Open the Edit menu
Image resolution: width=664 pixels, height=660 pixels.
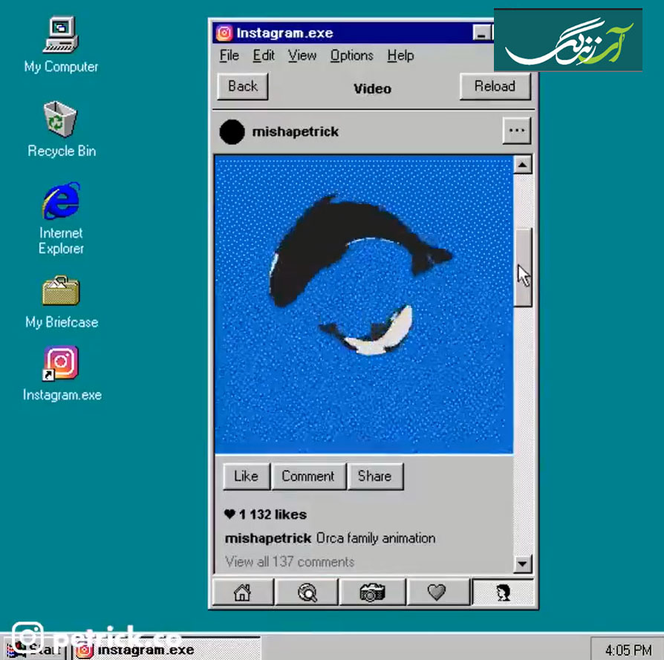[264, 56]
